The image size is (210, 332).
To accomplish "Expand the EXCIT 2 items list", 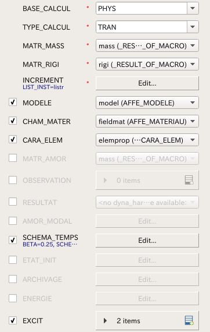I will coord(105,320).
